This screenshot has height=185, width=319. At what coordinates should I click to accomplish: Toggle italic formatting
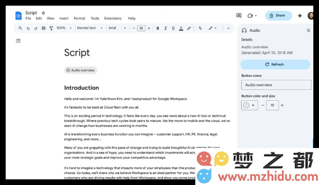click(x=165, y=28)
